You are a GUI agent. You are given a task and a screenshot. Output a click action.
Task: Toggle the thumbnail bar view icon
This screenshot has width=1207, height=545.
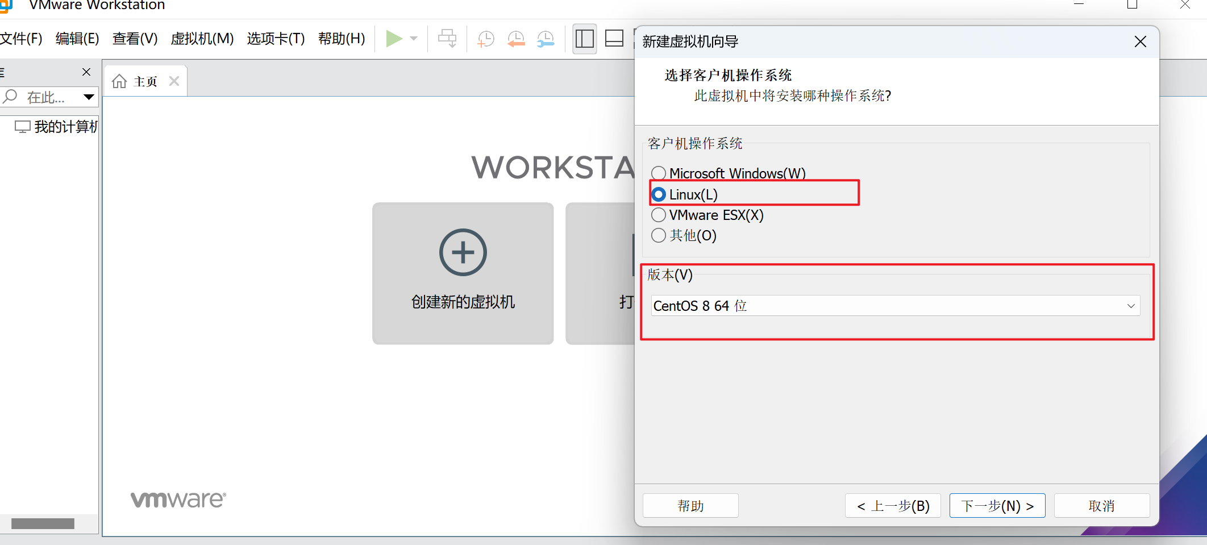614,39
